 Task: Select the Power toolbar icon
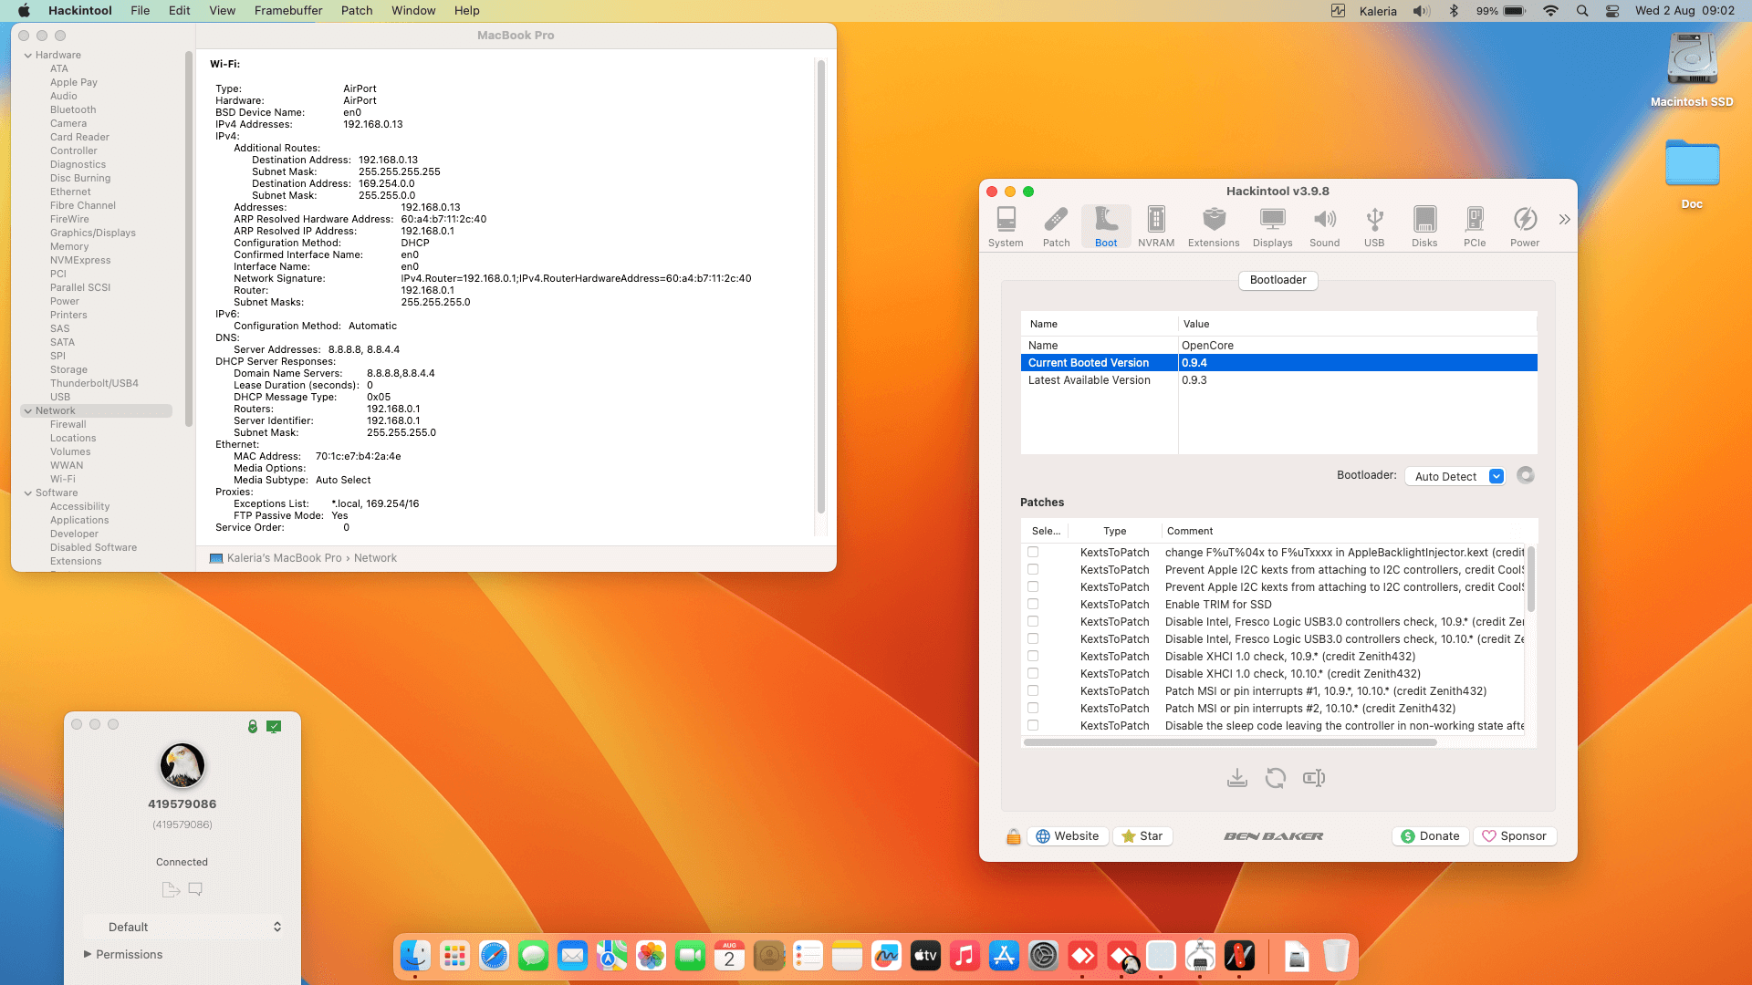(1525, 225)
